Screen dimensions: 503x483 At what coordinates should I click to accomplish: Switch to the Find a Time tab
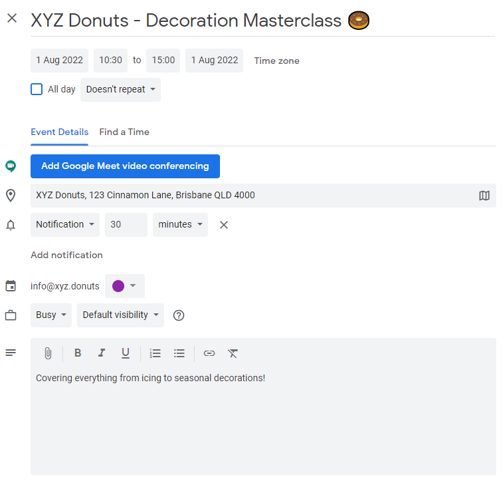(124, 132)
